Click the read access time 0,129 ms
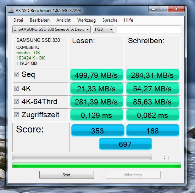 (97, 115)
